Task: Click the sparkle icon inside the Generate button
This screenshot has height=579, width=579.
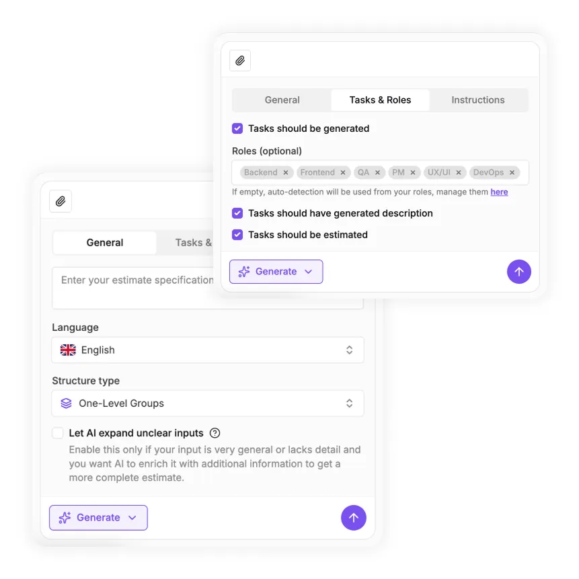Action: coord(243,271)
